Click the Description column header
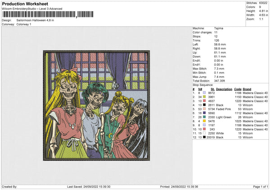 coord(224,89)
